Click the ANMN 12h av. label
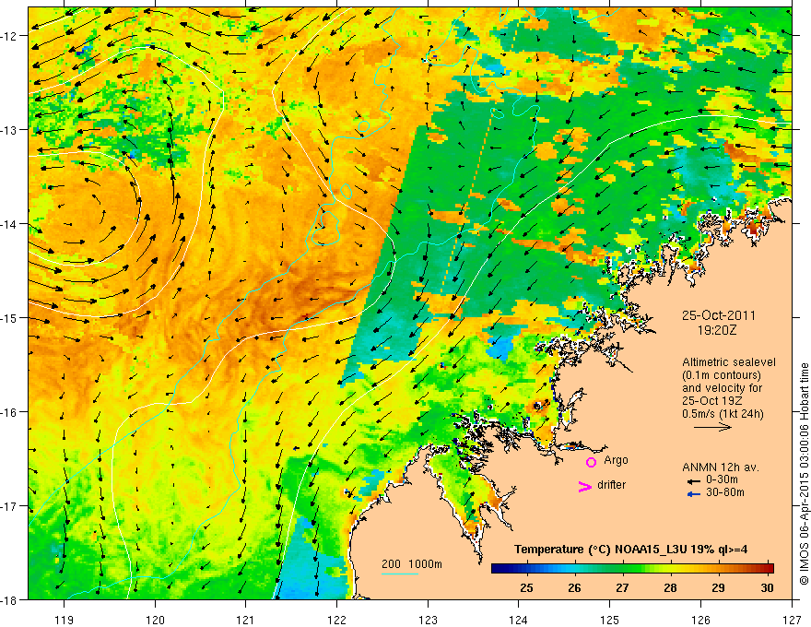The image size is (811, 627). (721, 467)
